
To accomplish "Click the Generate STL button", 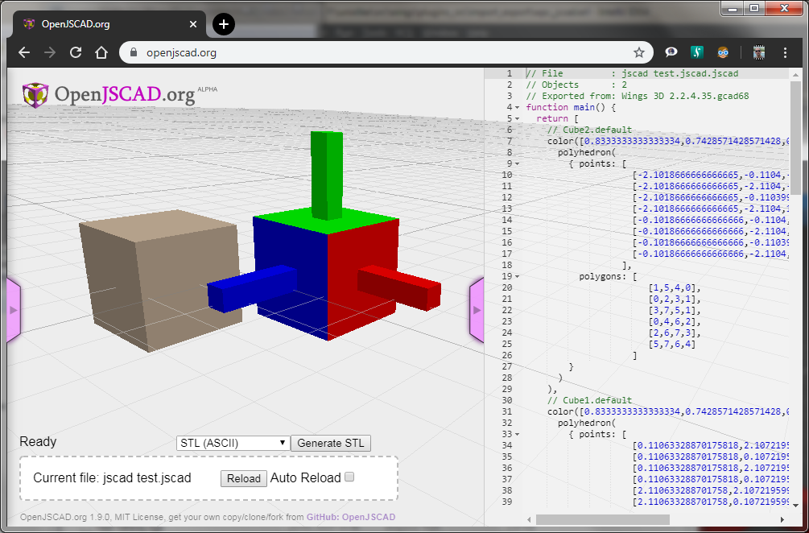I will click(331, 443).
